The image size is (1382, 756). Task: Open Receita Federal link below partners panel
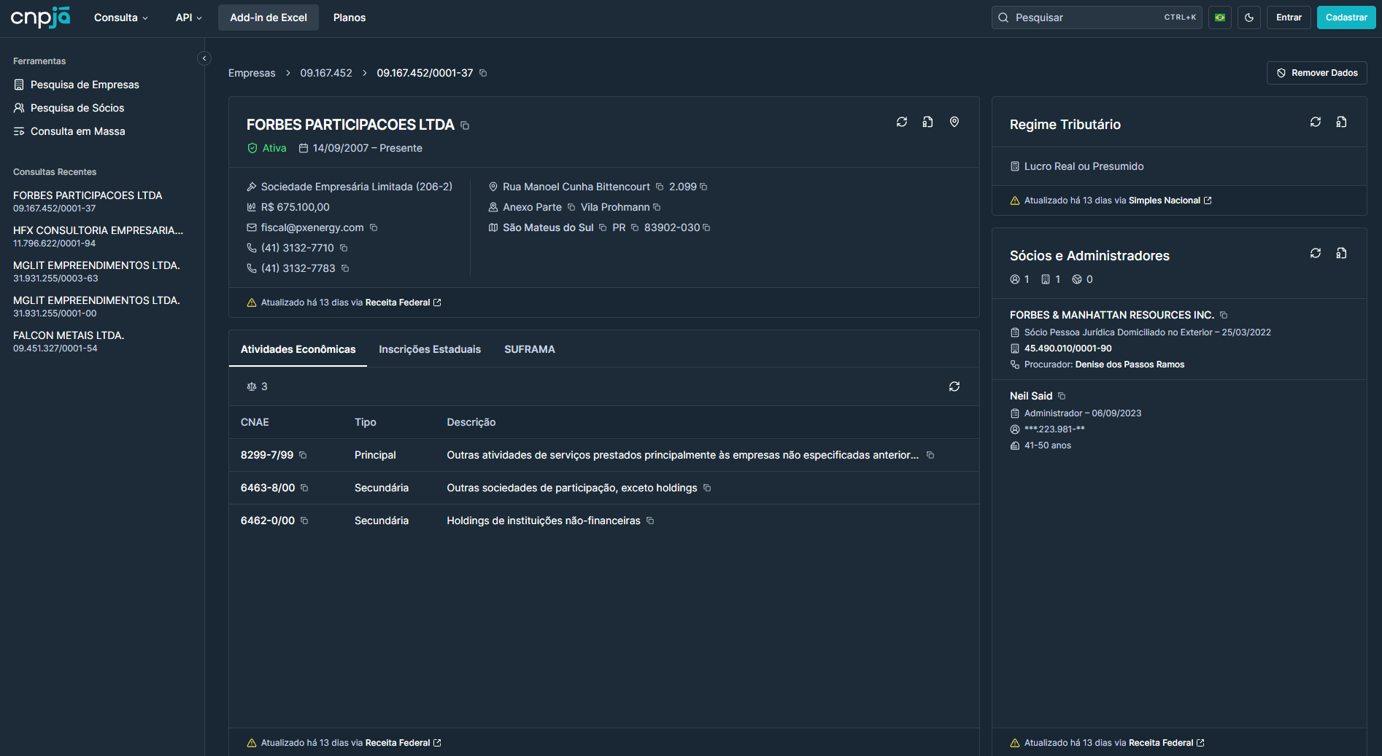click(1167, 743)
